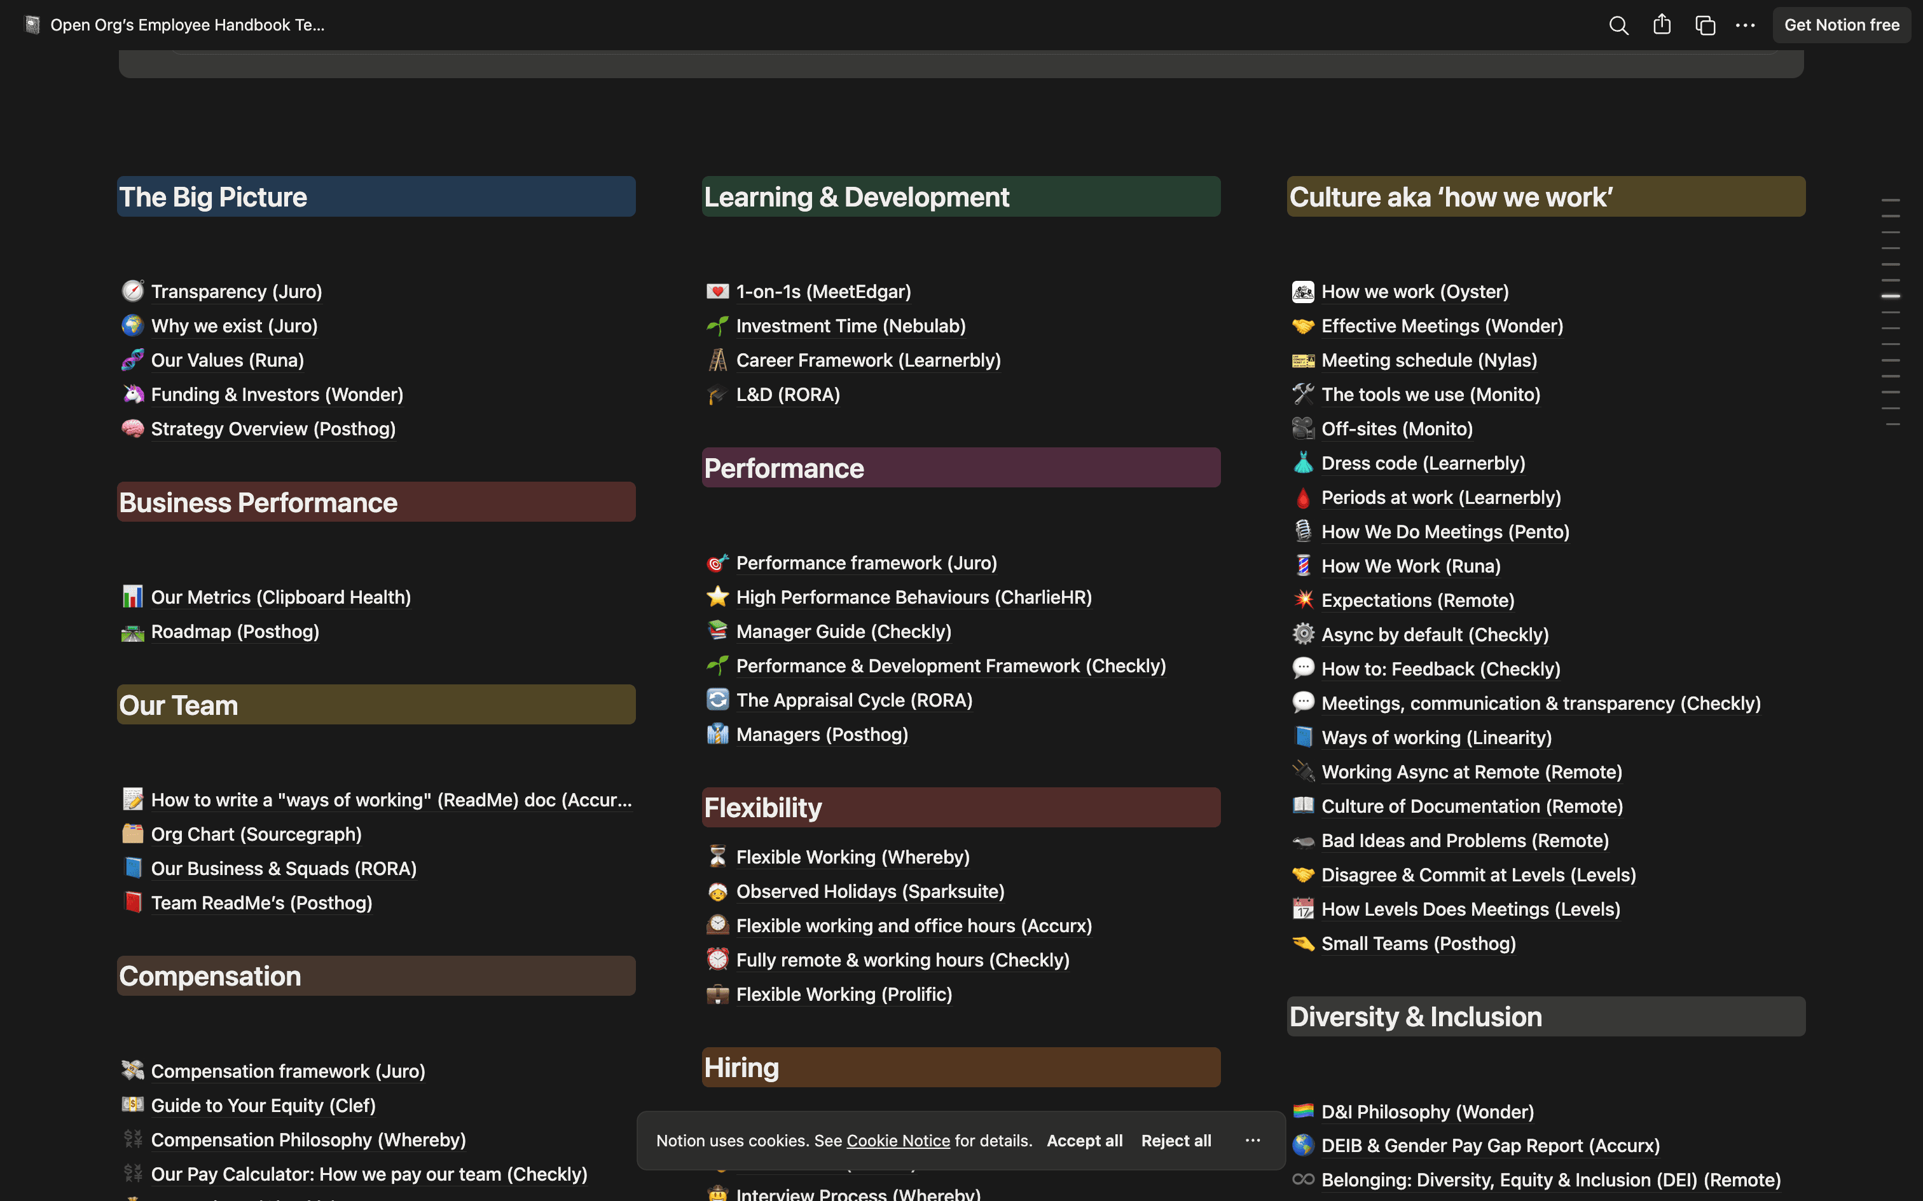This screenshot has width=1923, height=1201.
Task: Open the three-dot more options menu
Action: pyautogui.click(x=1745, y=25)
